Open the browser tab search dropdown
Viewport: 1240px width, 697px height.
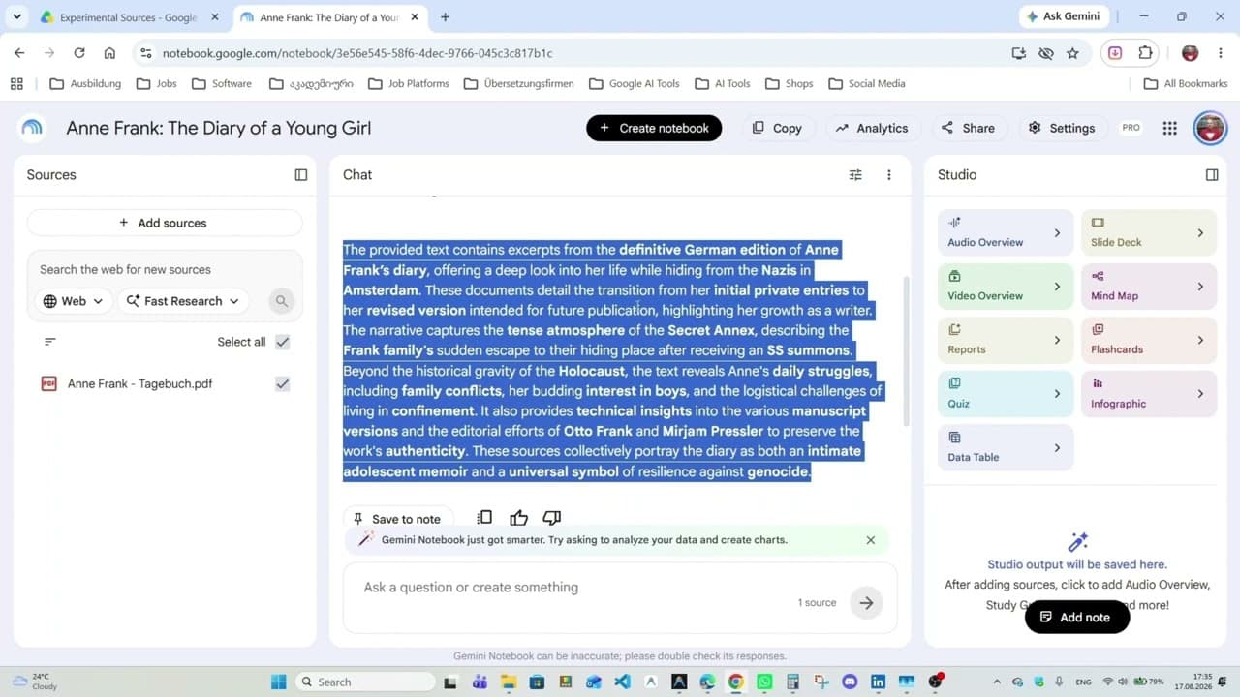tap(16, 17)
